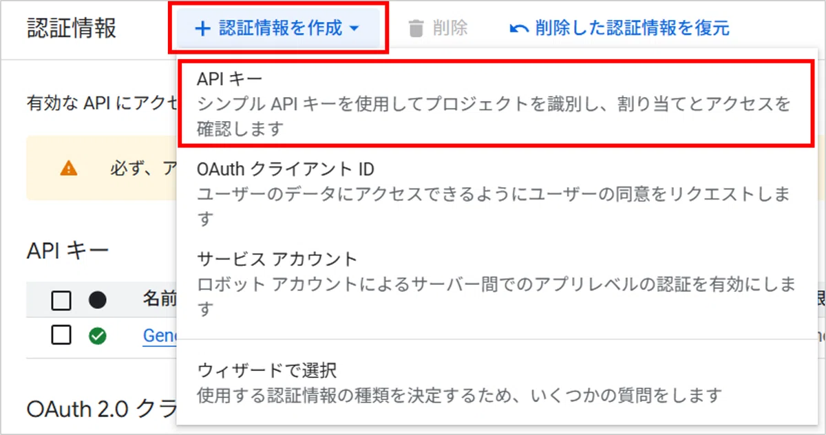Choose ウィザードで選択 at menu bottom
826x435 pixels.
[x=494, y=383]
